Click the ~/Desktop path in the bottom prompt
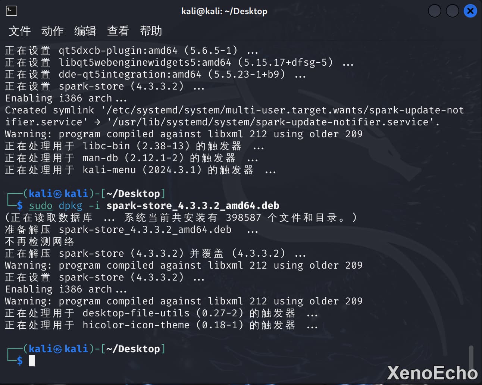Viewport: 482px width, 385px height. click(133, 349)
